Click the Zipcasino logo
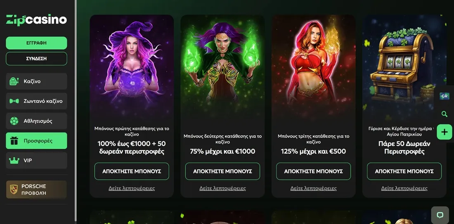This screenshot has height=224, width=454. [x=36, y=20]
